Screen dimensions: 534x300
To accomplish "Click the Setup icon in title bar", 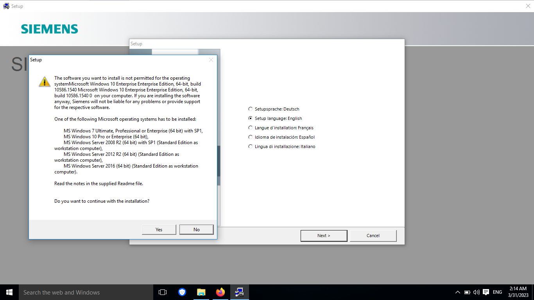I will (x=6, y=6).
